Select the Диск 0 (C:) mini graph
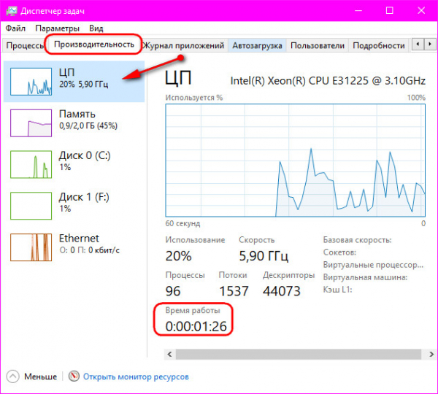Viewport: 438px width, 394px height. tap(31, 164)
